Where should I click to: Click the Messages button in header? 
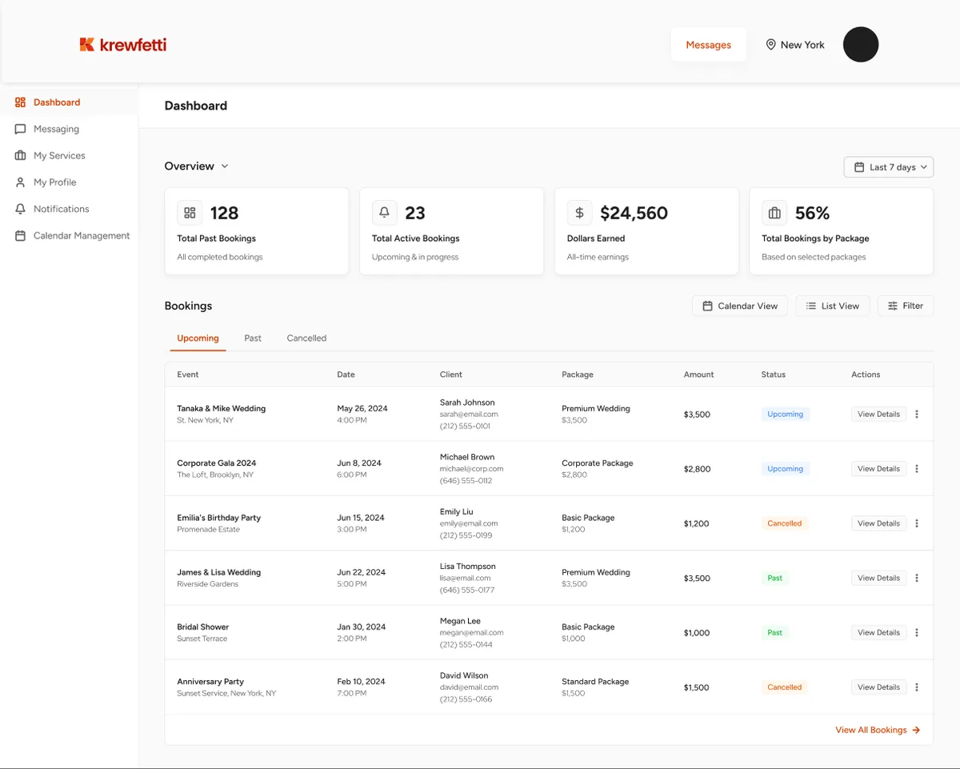point(709,45)
